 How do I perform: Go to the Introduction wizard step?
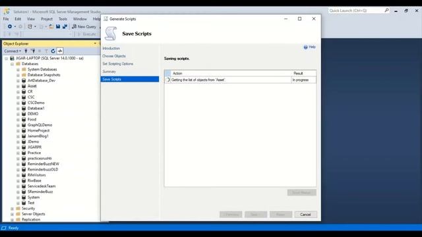point(111,48)
